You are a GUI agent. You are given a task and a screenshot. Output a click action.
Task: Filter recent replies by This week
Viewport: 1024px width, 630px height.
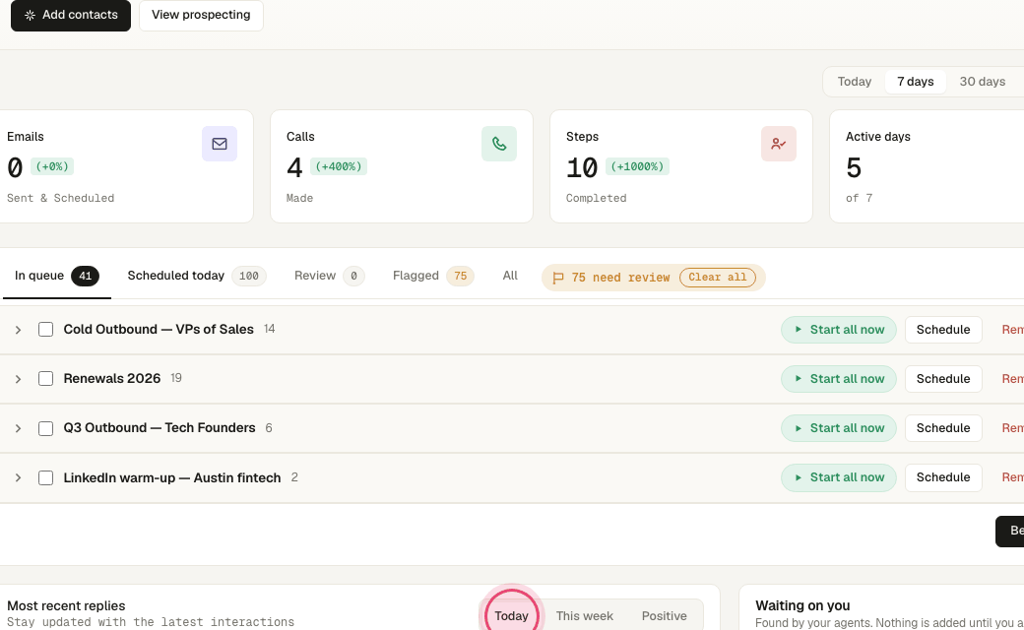click(585, 615)
